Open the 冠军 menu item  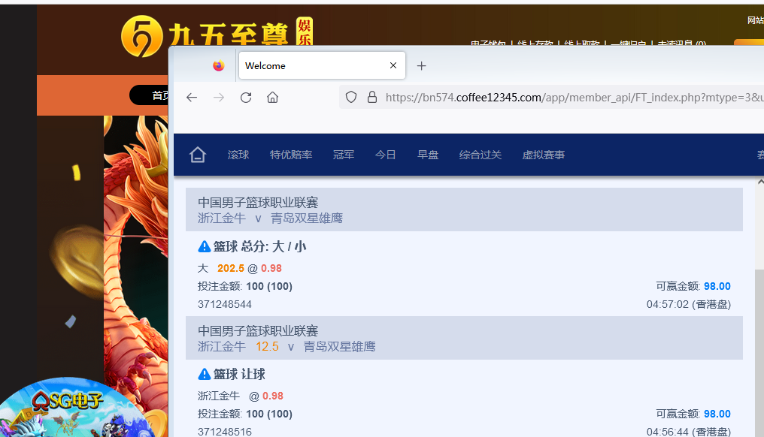click(x=344, y=155)
